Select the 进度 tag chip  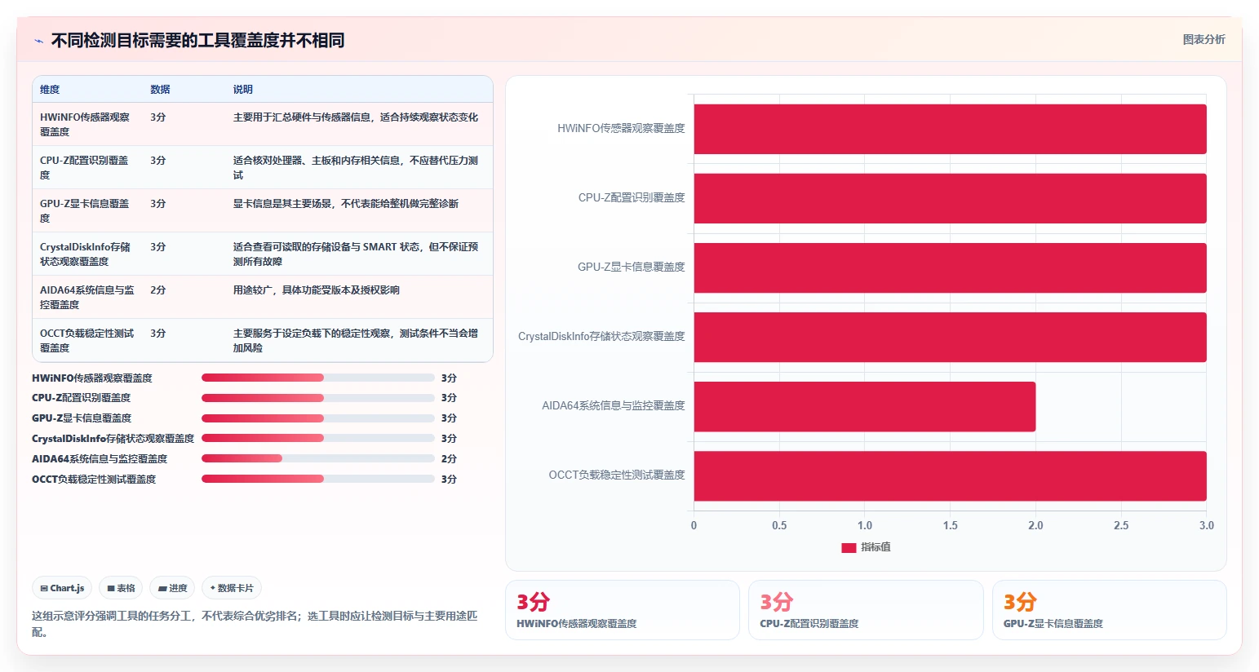(172, 588)
